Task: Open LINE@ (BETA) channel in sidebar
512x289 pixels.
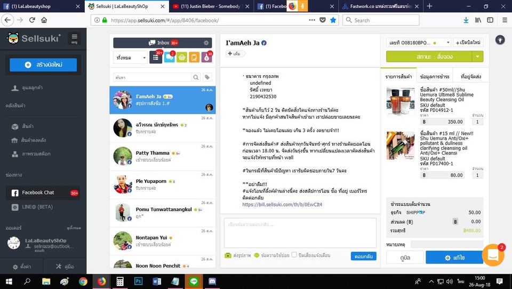Action: point(37,207)
